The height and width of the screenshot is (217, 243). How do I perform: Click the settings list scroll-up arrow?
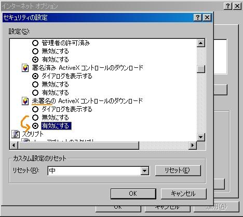point(201,43)
